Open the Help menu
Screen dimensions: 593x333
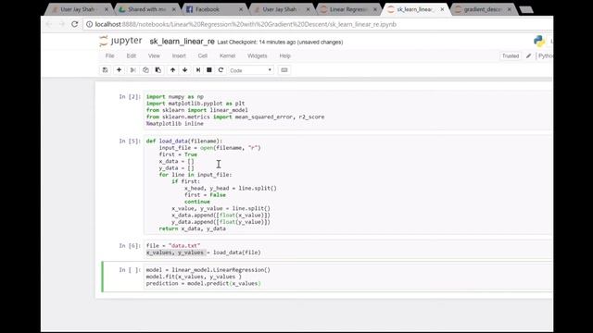(x=284, y=55)
